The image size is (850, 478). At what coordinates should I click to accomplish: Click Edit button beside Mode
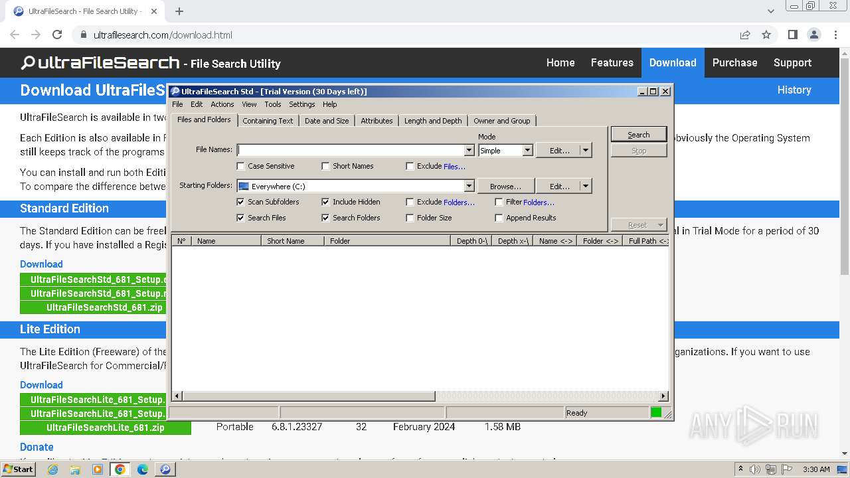tap(558, 151)
